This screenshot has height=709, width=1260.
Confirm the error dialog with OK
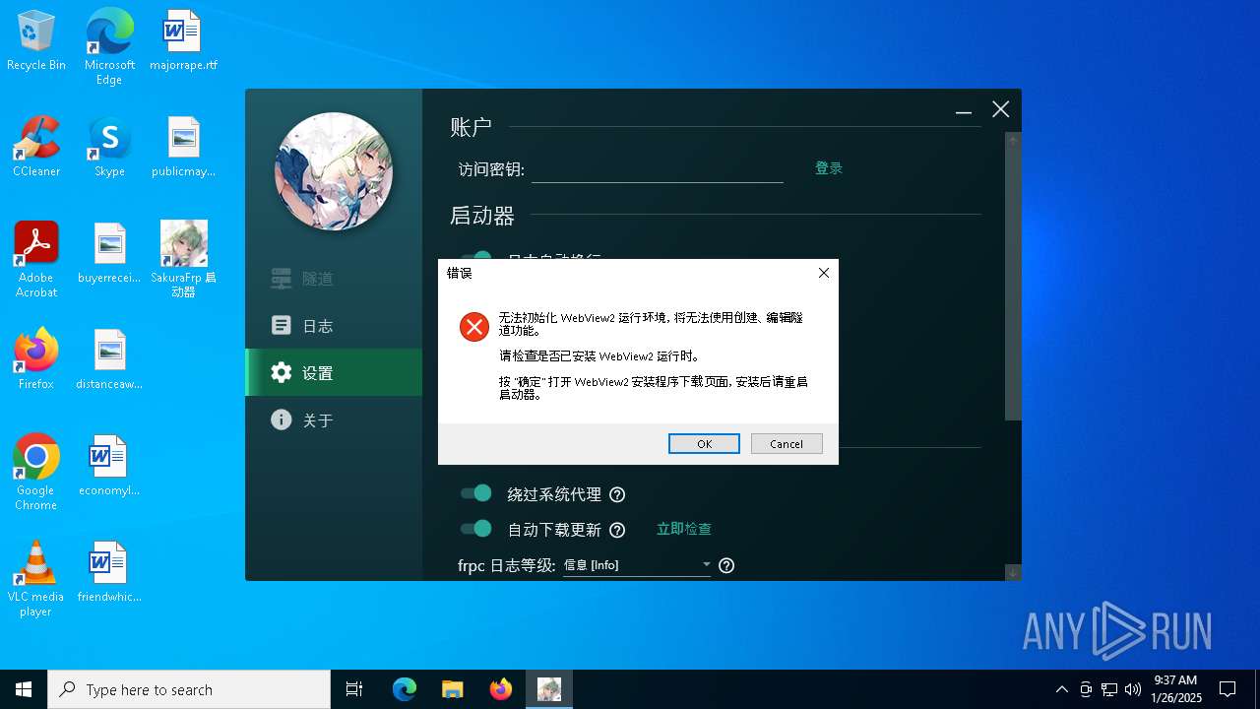pyautogui.click(x=704, y=443)
